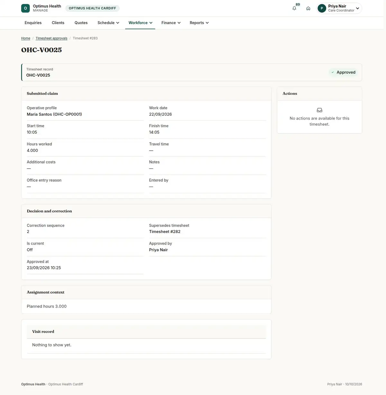Open superseded Timesheet #282 link

165,232
